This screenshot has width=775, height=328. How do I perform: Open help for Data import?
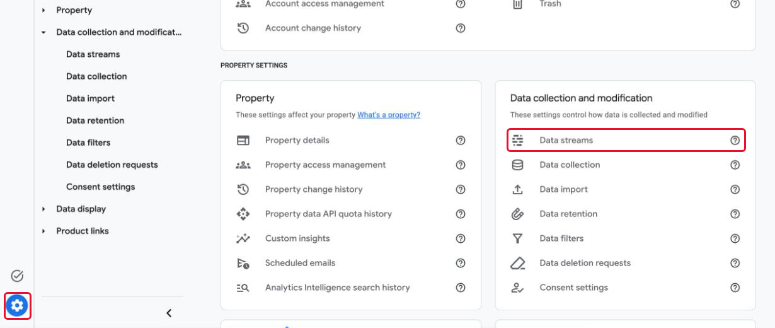pos(735,189)
